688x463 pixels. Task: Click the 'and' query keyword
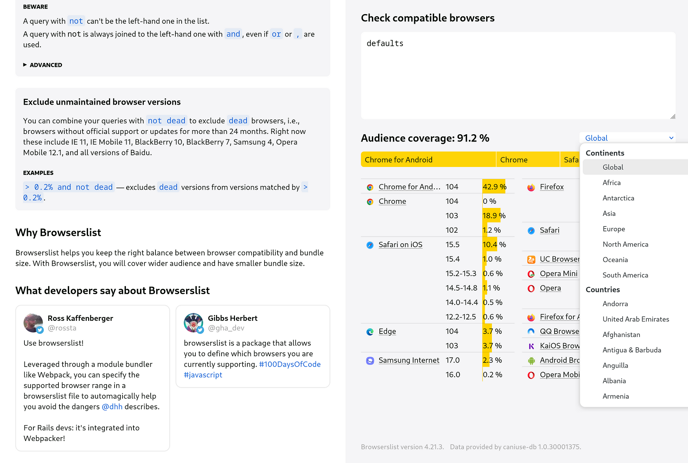coord(233,34)
